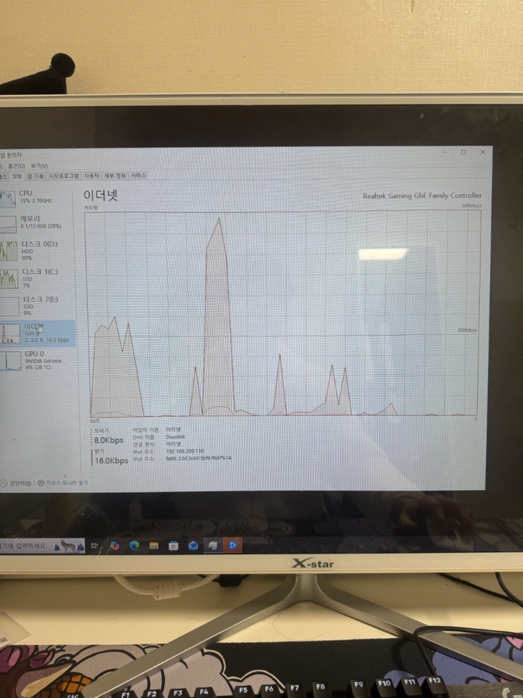
Task: Click the IPv6 address value fe80
Action: click(199, 458)
